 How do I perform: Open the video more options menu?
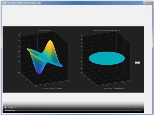(141, 107)
